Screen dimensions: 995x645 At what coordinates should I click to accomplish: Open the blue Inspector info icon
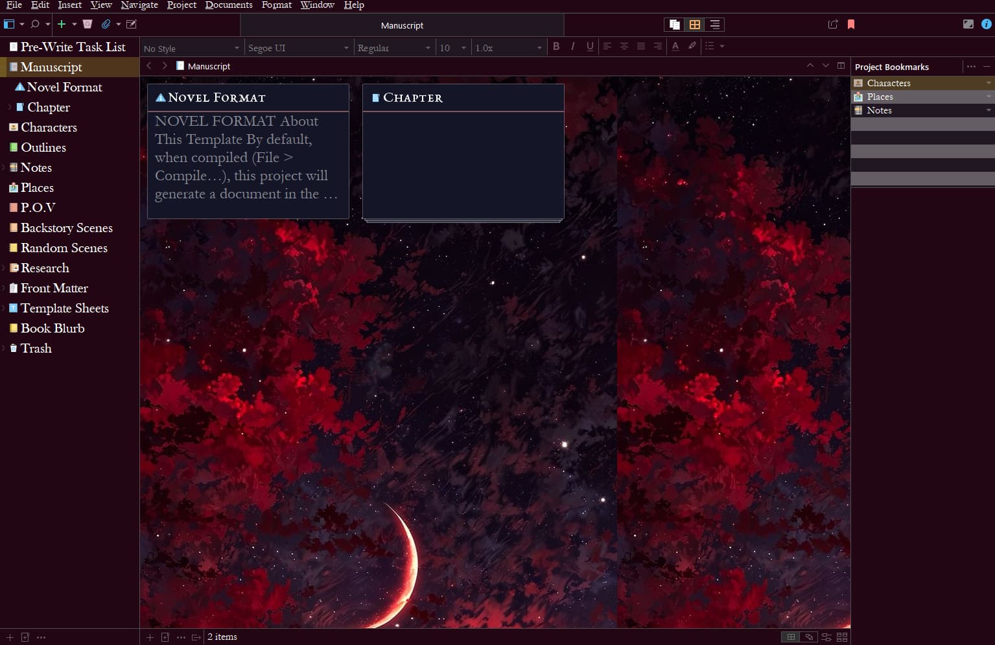(x=987, y=24)
